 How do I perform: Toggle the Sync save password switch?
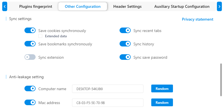pyautogui.click(x=125, y=57)
